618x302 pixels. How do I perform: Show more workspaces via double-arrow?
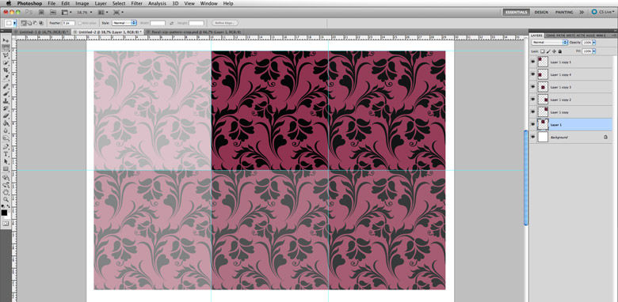click(x=582, y=12)
